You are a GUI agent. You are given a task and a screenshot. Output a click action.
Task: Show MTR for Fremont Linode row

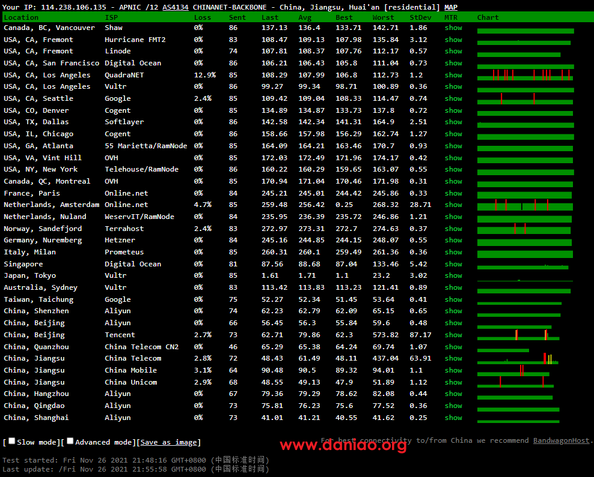click(x=453, y=51)
